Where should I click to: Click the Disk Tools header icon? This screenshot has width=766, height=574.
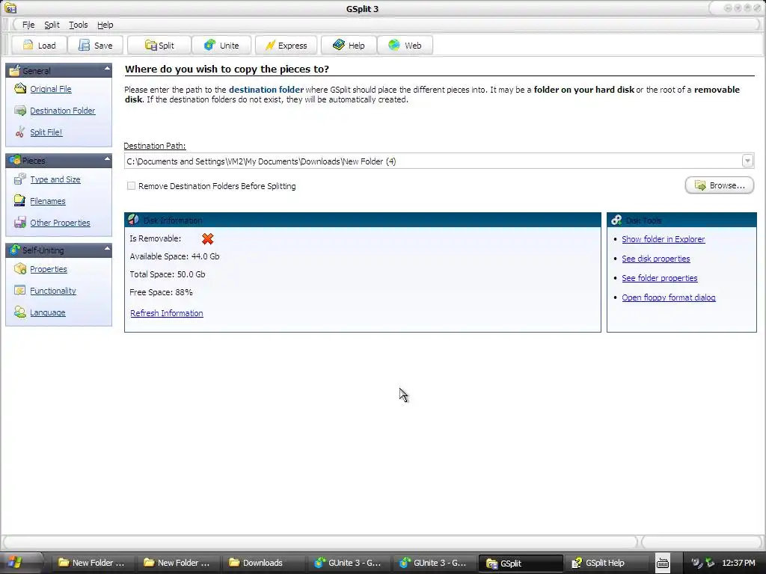pyautogui.click(x=616, y=220)
